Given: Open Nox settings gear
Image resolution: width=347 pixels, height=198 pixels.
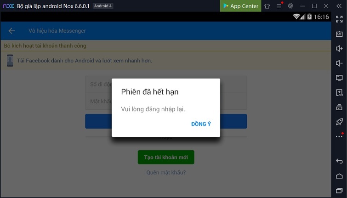Looking at the screenshot, I should [290, 6].
